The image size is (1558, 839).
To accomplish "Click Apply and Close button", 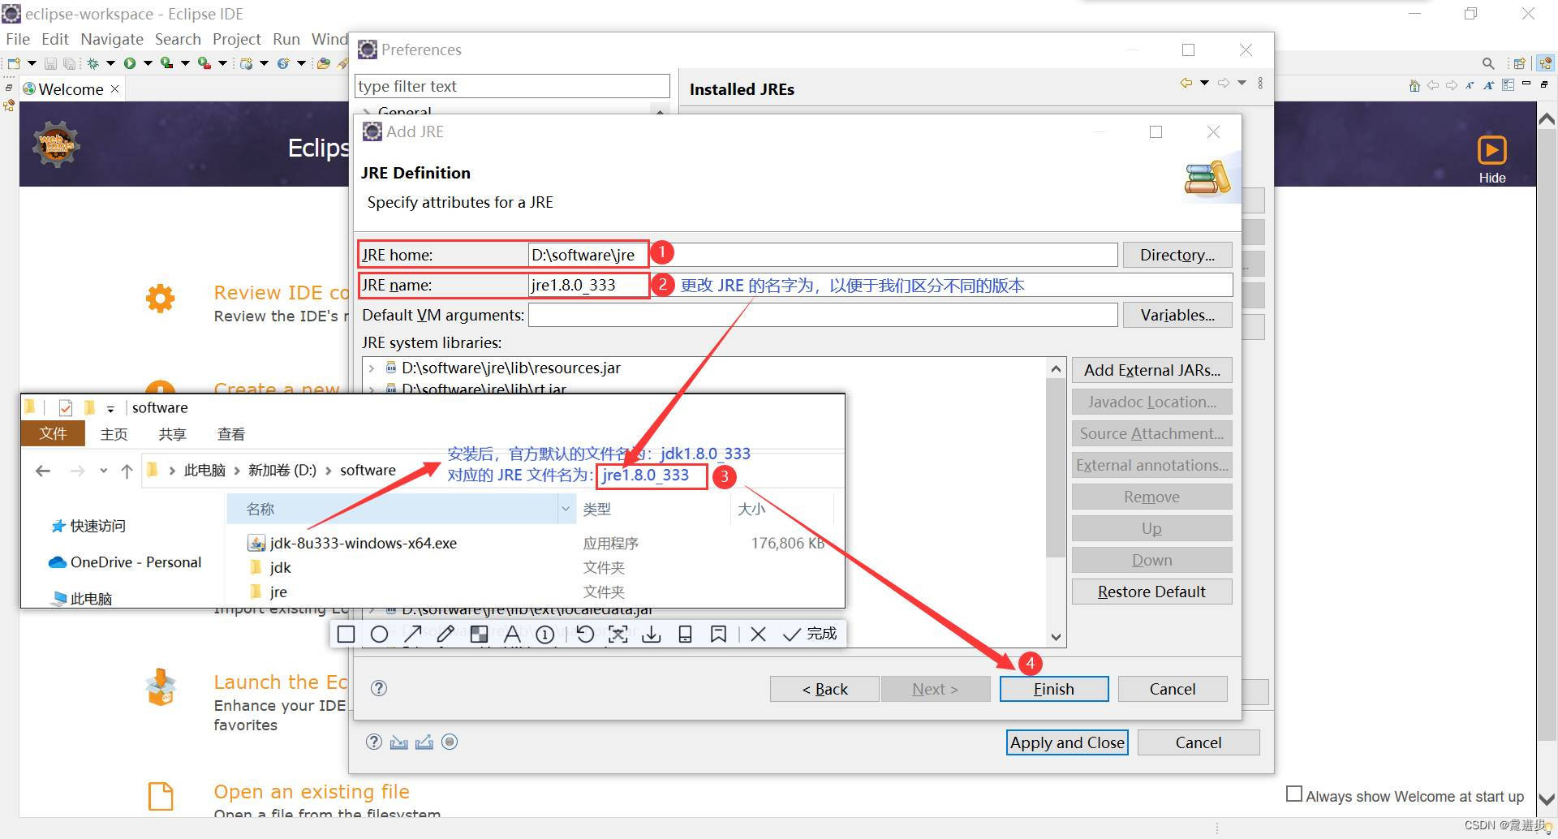I will pos(1067,742).
